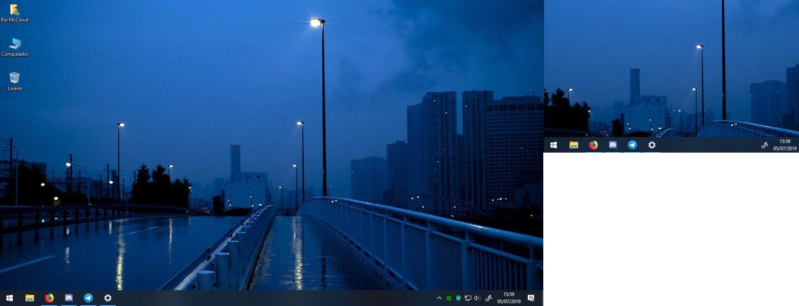The width and height of the screenshot is (799, 306).
Task: Open the clock showing 15:59 on main taskbar
Action: [x=509, y=298]
